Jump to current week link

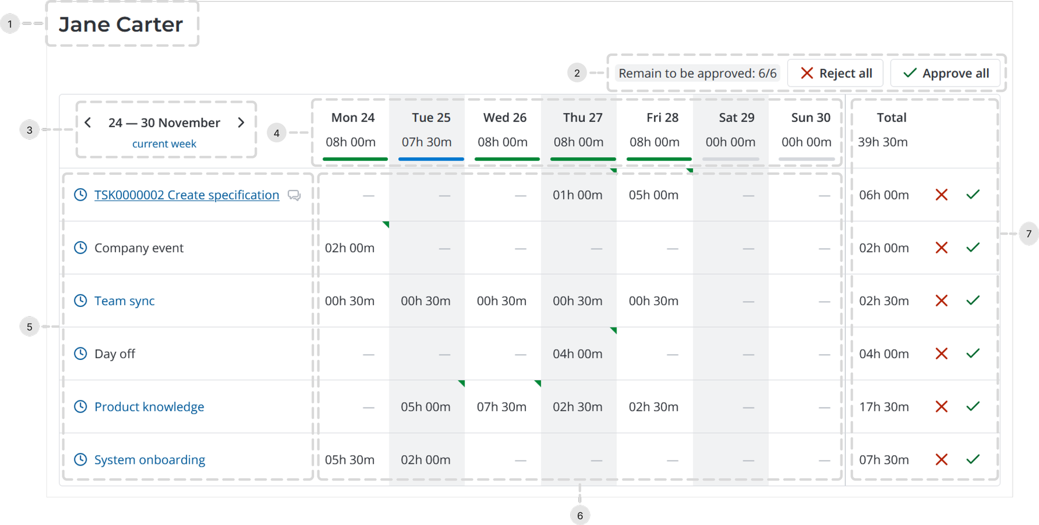[164, 144]
